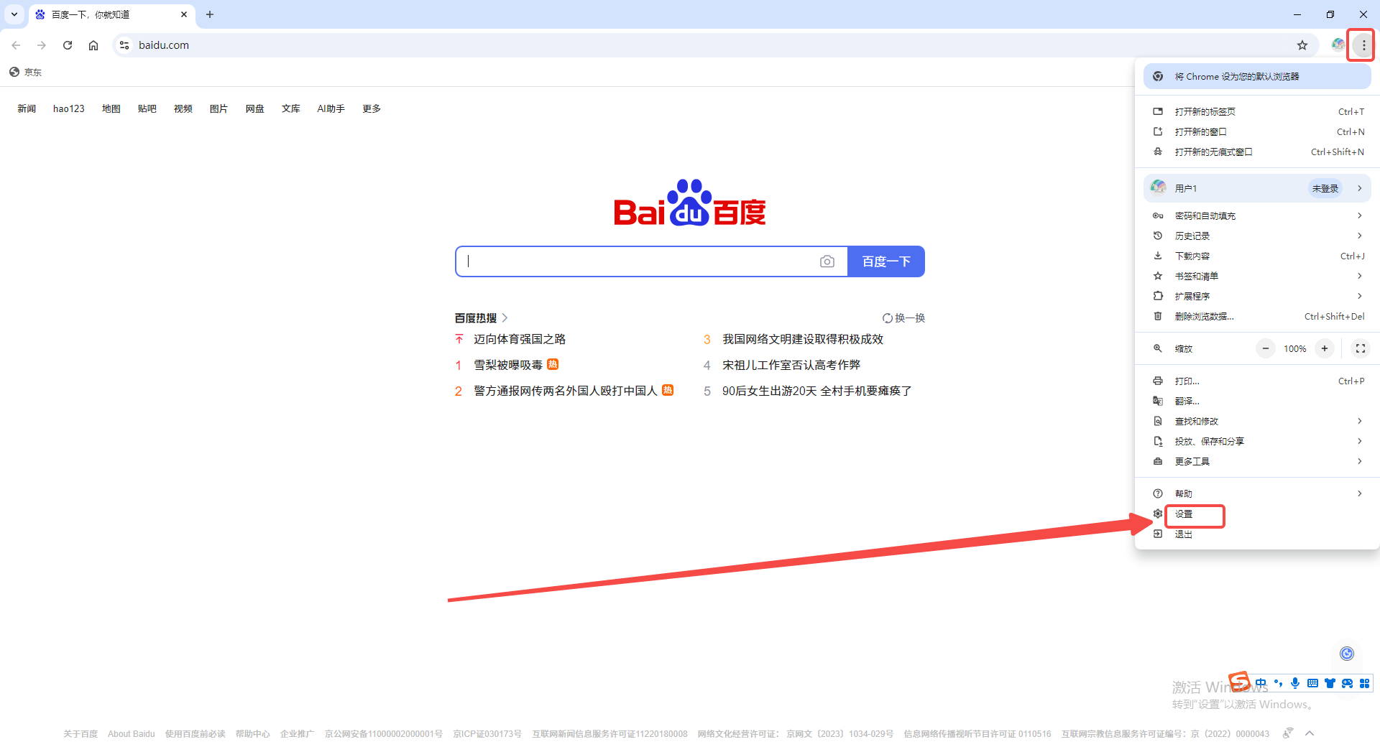Open the hao123 link
This screenshot has height=747, width=1380.
pos(69,108)
